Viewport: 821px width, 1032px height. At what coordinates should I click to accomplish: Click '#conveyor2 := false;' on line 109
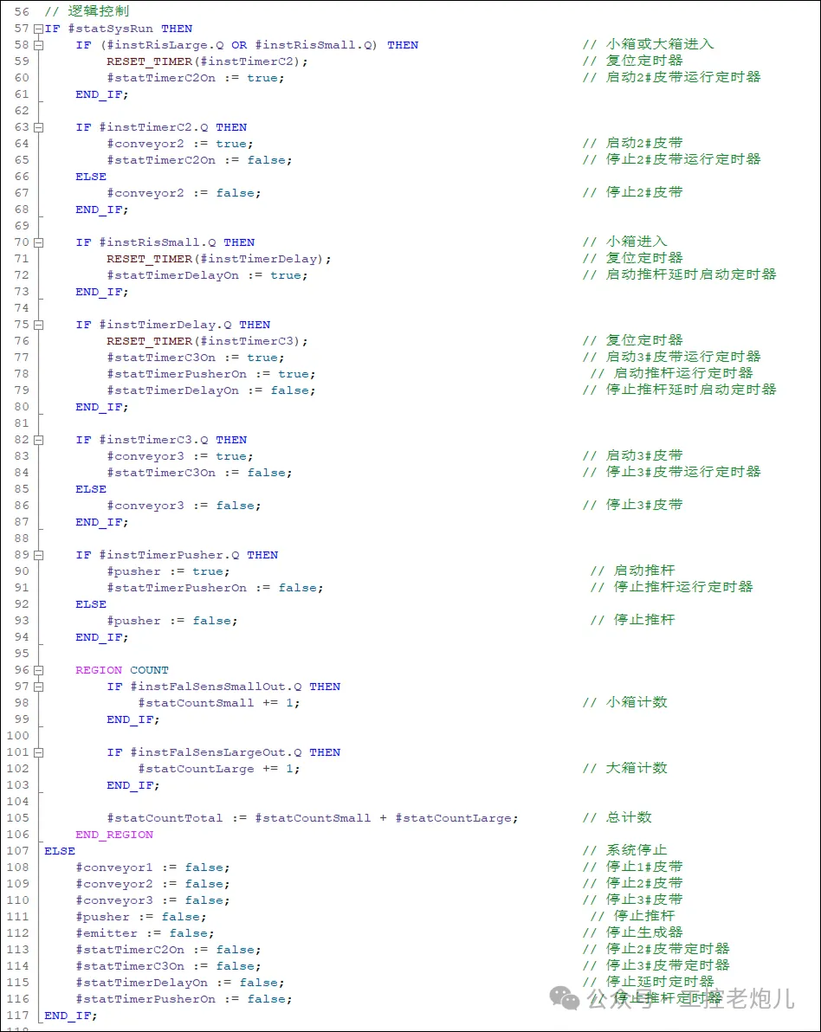[x=152, y=885]
